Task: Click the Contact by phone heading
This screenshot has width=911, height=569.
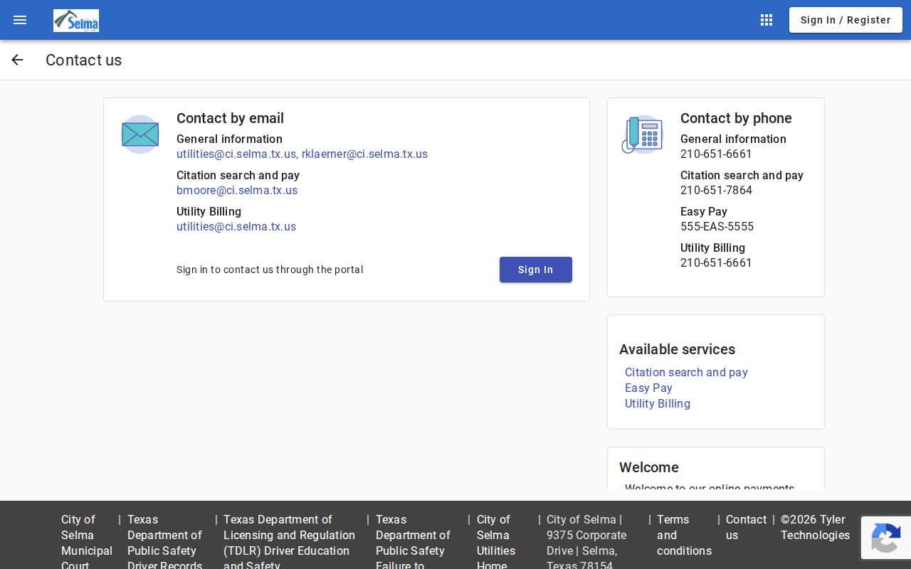Action: tap(736, 118)
